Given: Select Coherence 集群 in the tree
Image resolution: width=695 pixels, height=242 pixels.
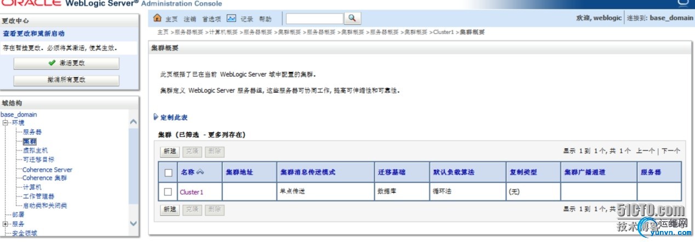Looking at the screenshot, I should (44, 178).
